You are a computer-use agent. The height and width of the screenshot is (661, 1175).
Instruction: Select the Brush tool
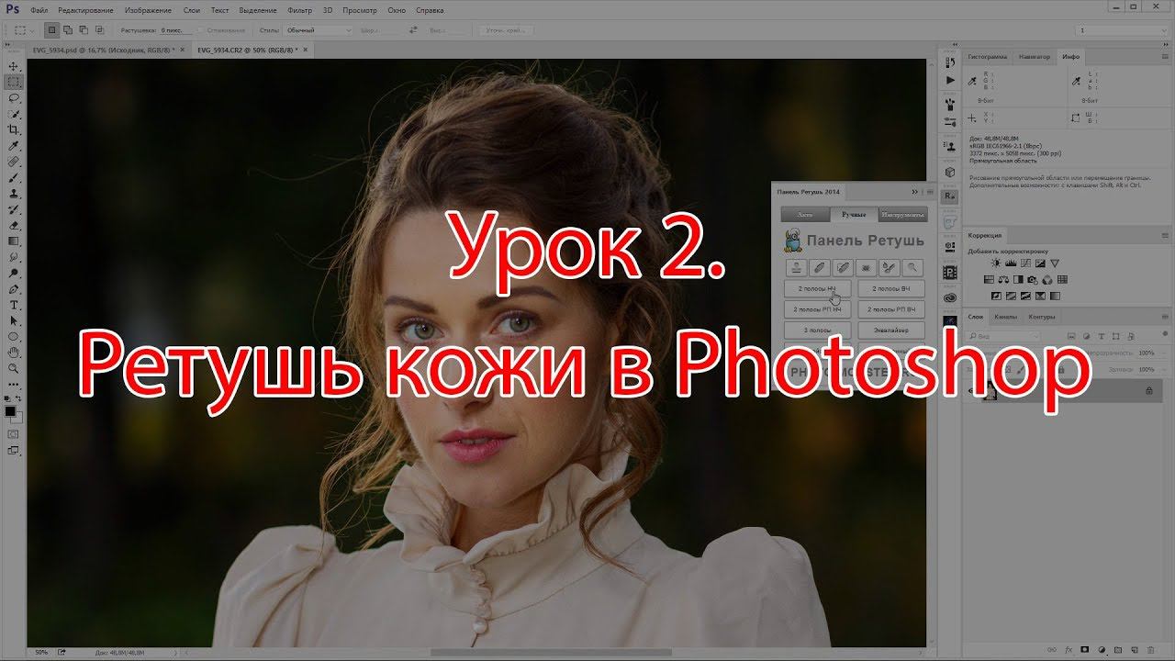14,177
